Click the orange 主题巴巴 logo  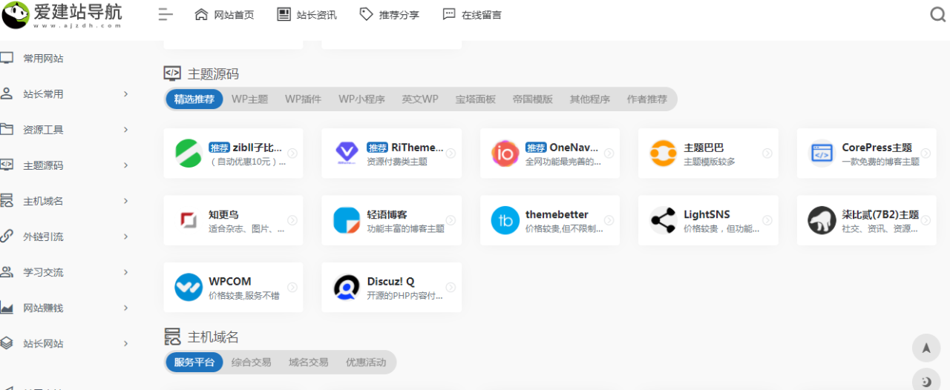pyautogui.click(x=663, y=153)
